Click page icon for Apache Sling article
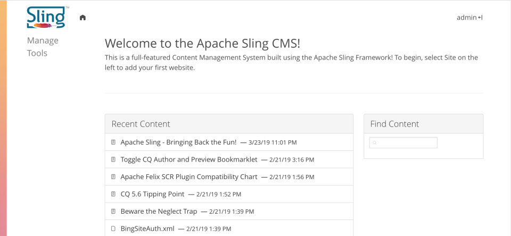The width and height of the screenshot is (511, 236). coord(113,142)
